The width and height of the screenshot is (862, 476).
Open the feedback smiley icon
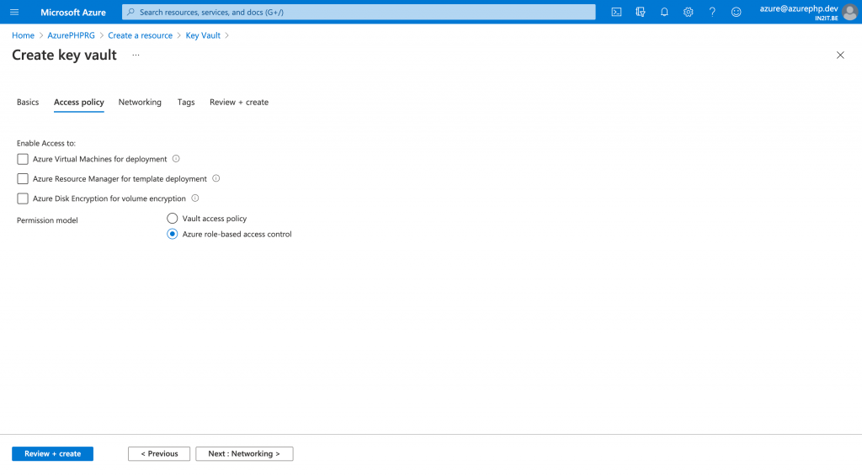[x=736, y=12]
